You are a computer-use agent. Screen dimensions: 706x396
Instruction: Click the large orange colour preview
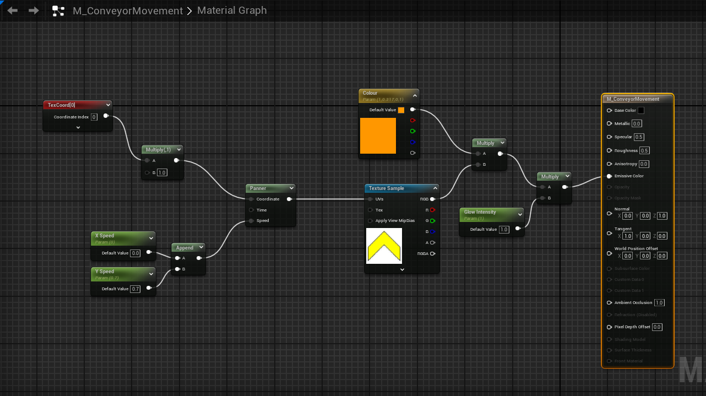pos(378,135)
